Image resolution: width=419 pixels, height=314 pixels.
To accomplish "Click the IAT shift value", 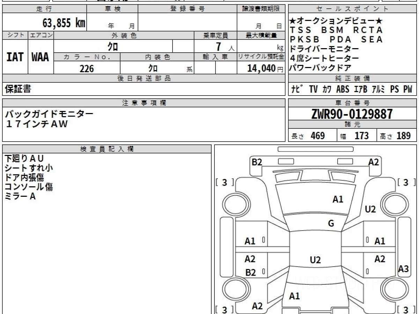I will [15, 57].
